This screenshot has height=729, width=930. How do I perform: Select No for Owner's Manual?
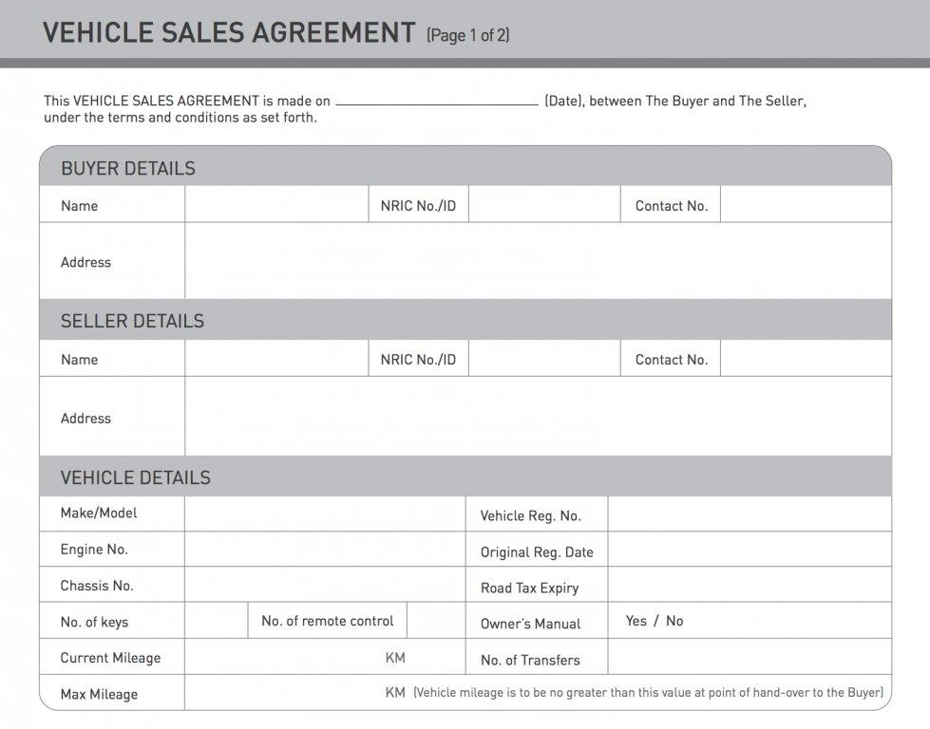pyautogui.click(x=674, y=621)
